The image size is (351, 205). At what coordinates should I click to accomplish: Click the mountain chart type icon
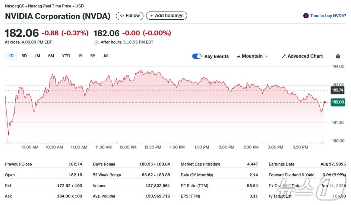click(x=238, y=57)
